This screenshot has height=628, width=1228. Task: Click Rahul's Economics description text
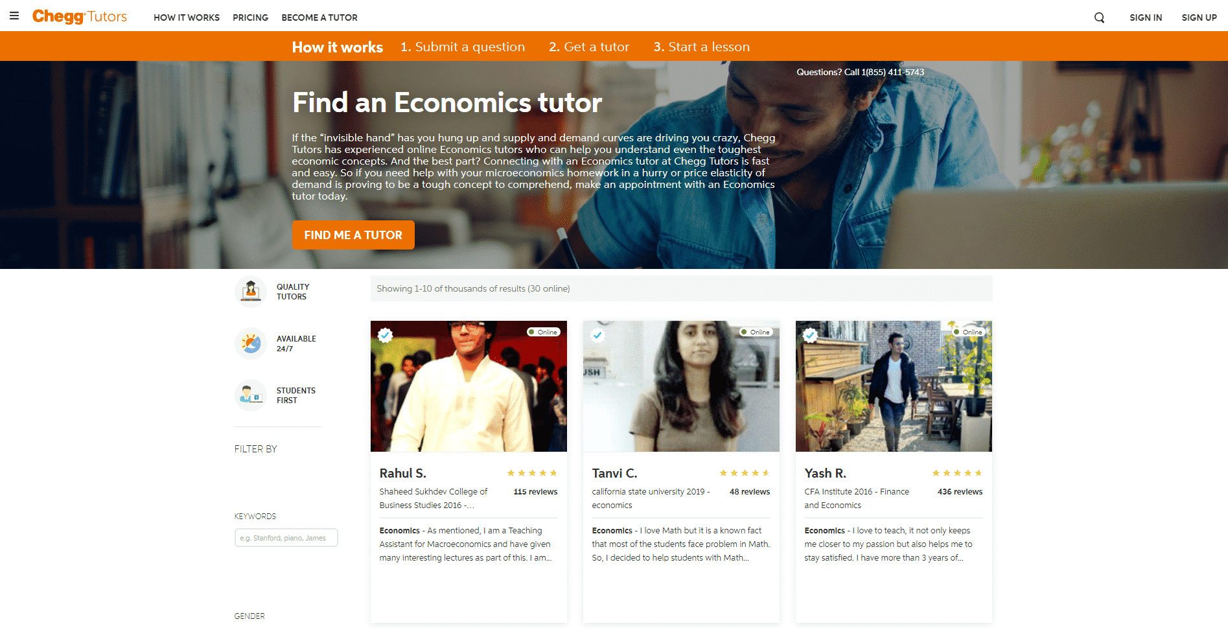tap(465, 544)
